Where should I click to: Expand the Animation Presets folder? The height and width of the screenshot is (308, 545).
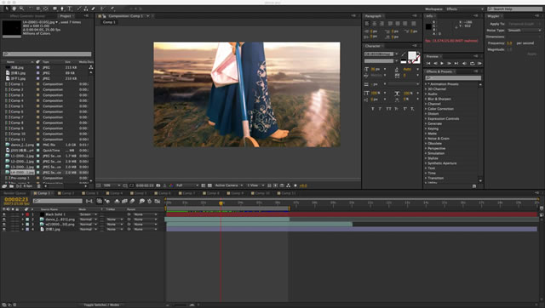[426, 84]
